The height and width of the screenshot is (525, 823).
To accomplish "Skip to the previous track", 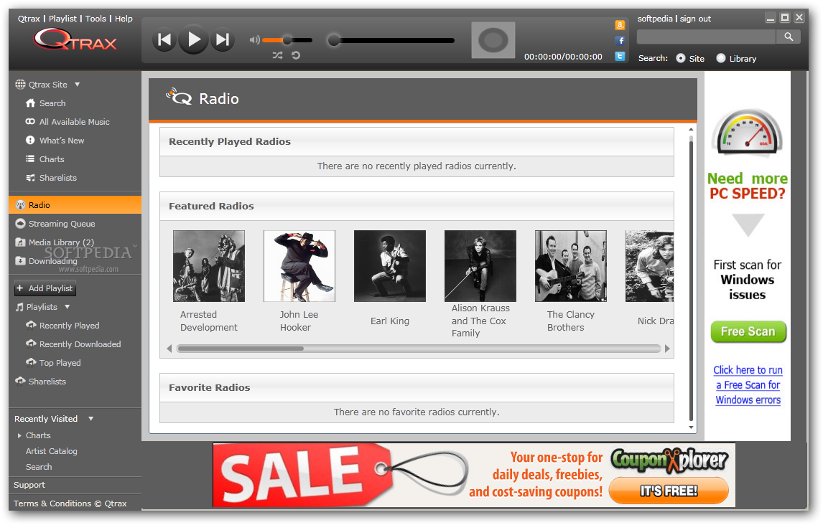I will [x=164, y=40].
